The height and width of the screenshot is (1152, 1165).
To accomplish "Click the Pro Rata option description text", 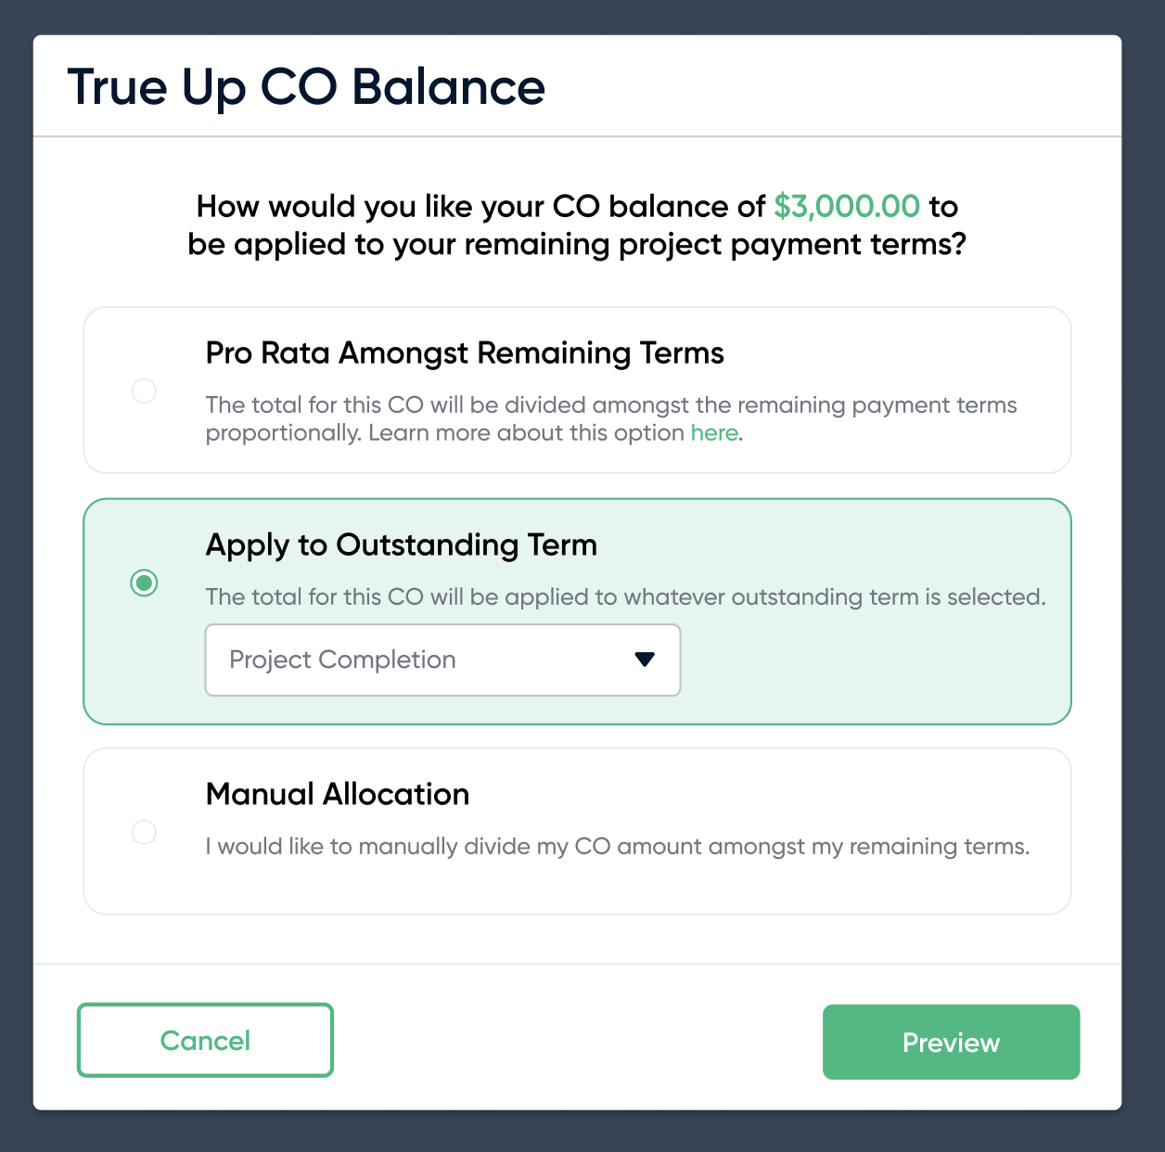I will click(x=610, y=406).
